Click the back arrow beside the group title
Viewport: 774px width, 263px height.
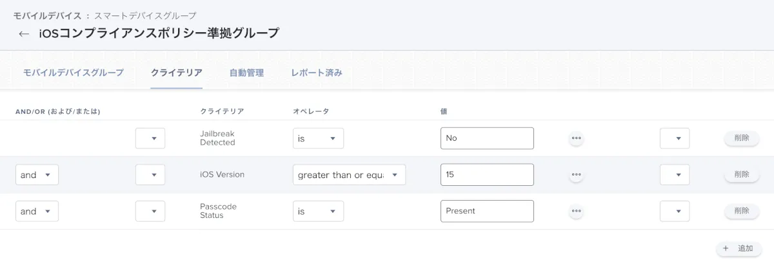point(24,34)
